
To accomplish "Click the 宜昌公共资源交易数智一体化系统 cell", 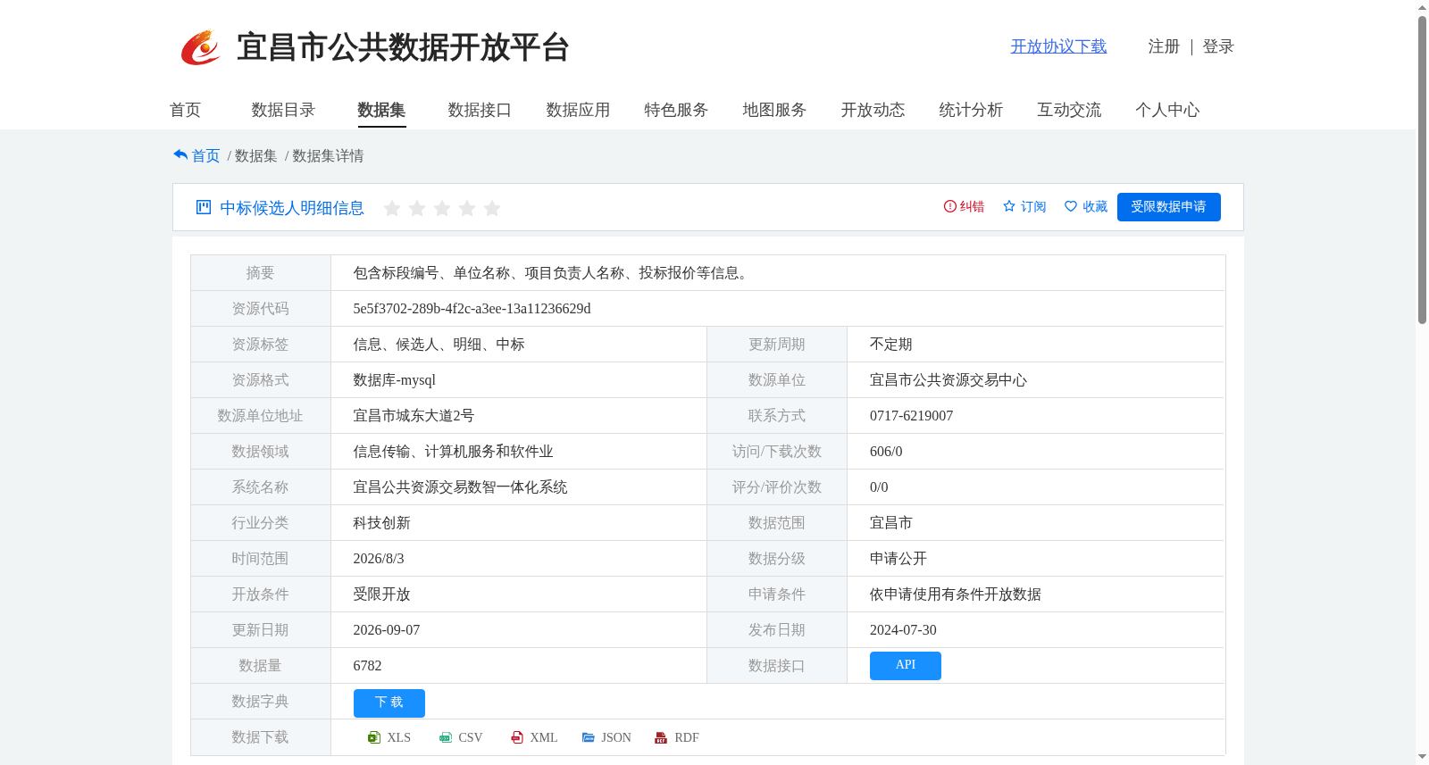I will 460,487.
